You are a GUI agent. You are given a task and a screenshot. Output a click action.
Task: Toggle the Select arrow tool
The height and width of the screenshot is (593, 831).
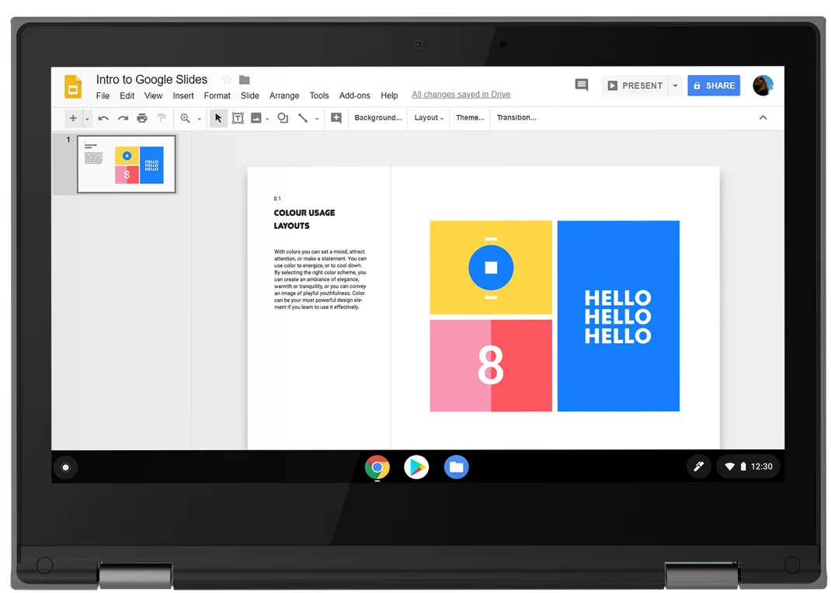pos(218,118)
